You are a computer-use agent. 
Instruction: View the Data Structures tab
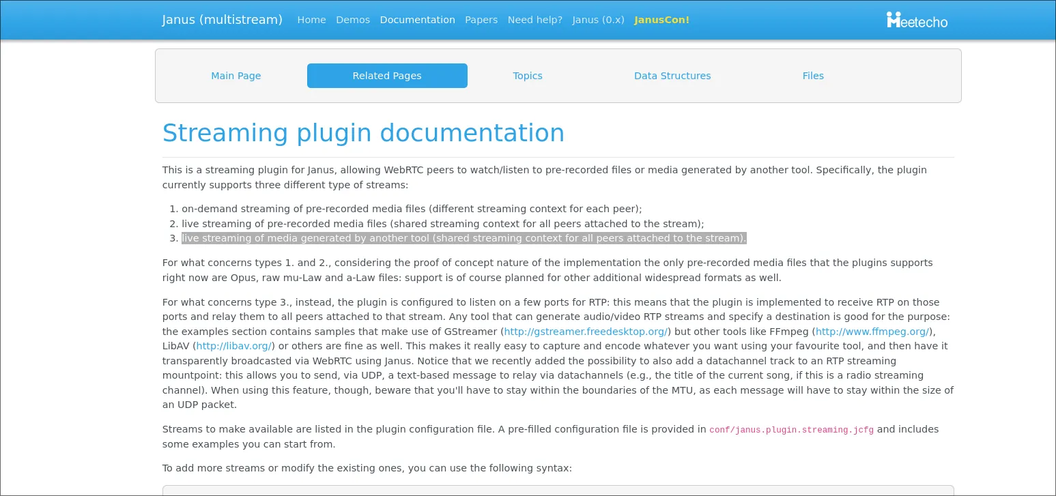(x=672, y=76)
